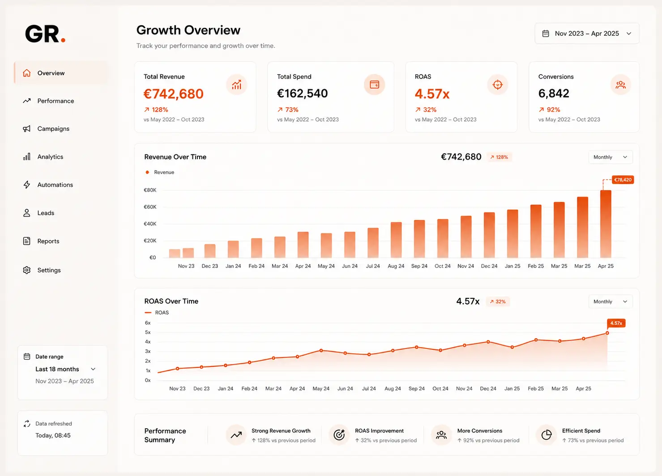The height and width of the screenshot is (476, 662).
Task: Click the Conversions people icon
Action: (620, 85)
